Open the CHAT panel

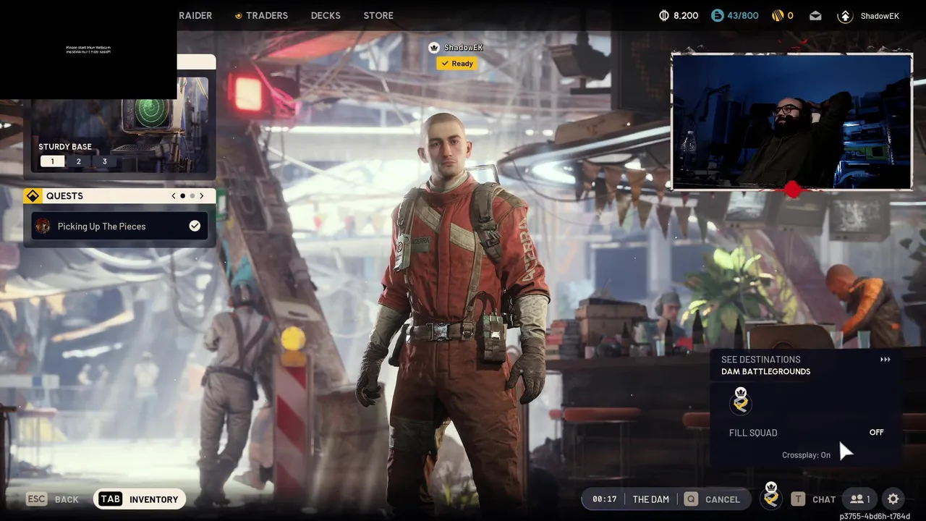pyautogui.click(x=824, y=499)
